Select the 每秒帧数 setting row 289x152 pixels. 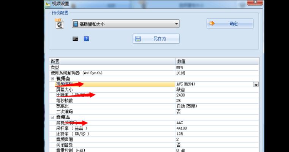click(x=114, y=101)
